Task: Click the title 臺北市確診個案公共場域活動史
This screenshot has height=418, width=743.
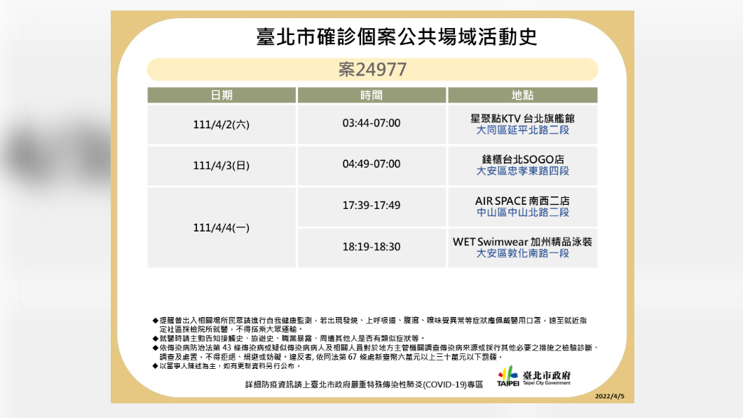Action: (x=397, y=37)
